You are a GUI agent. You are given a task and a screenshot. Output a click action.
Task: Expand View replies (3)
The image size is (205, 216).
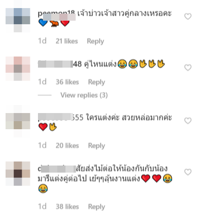[x=84, y=95]
